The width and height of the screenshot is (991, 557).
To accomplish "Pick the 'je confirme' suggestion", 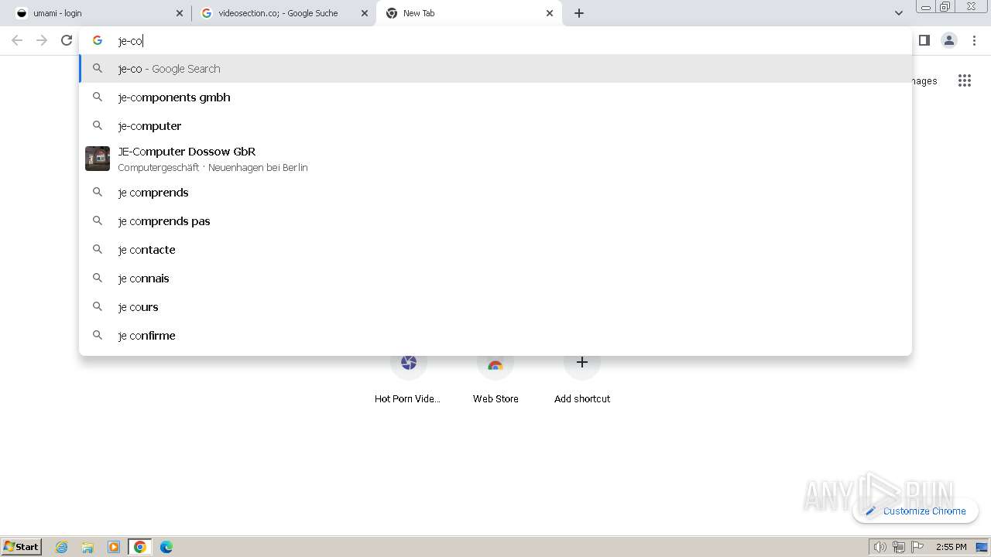I will pos(495,336).
